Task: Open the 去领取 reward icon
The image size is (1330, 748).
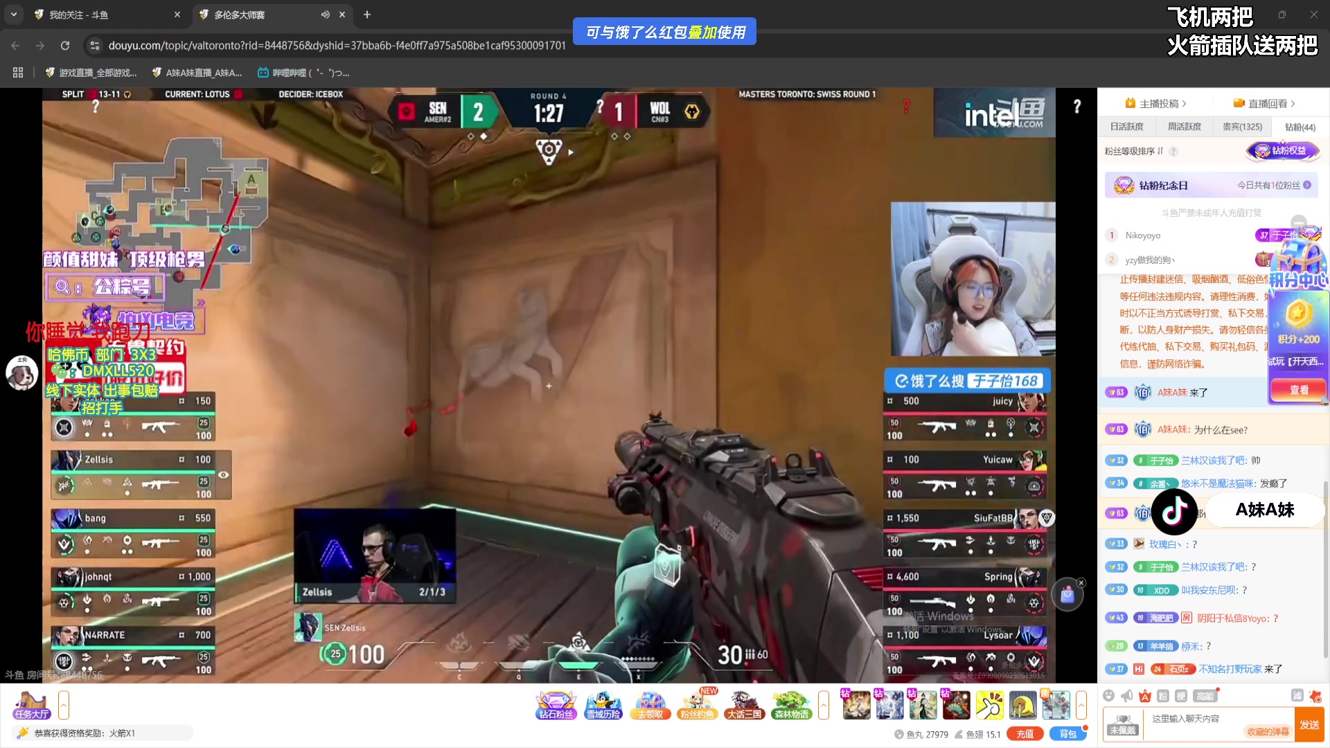Action: (650, 705)
